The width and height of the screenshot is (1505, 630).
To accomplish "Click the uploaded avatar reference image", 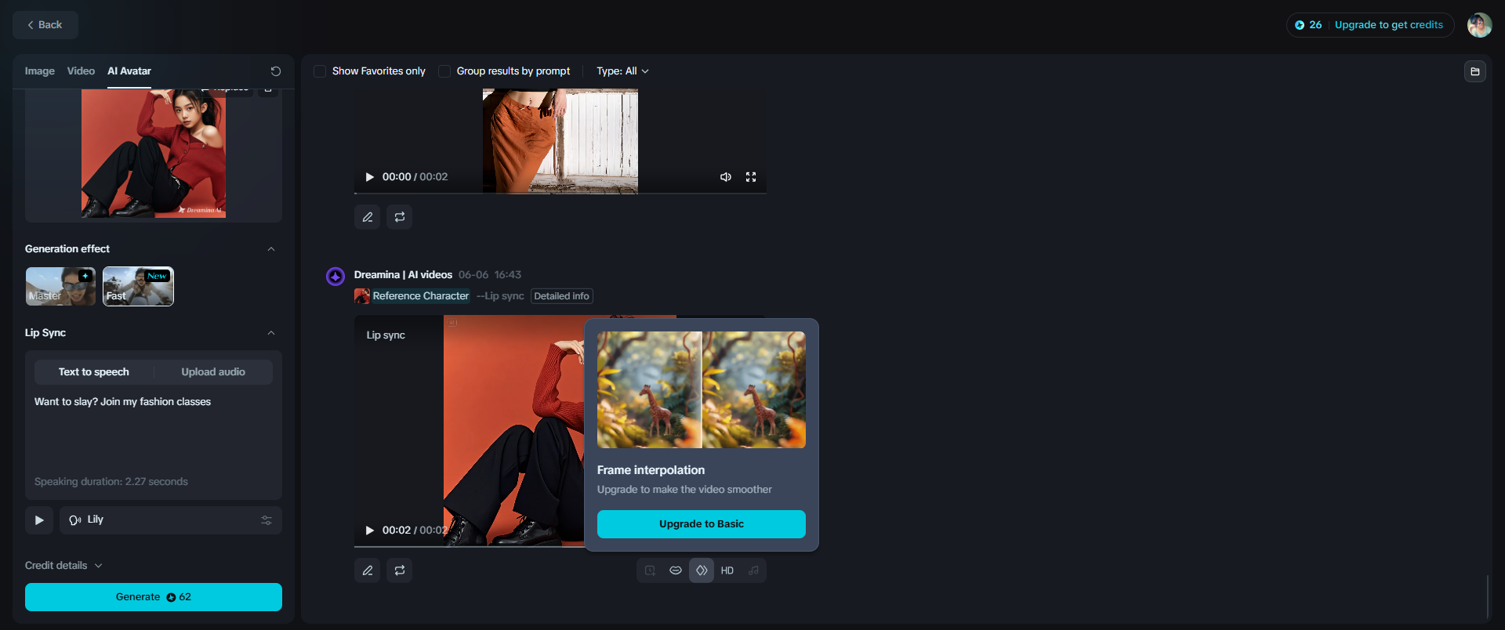I will pos(154,153).
